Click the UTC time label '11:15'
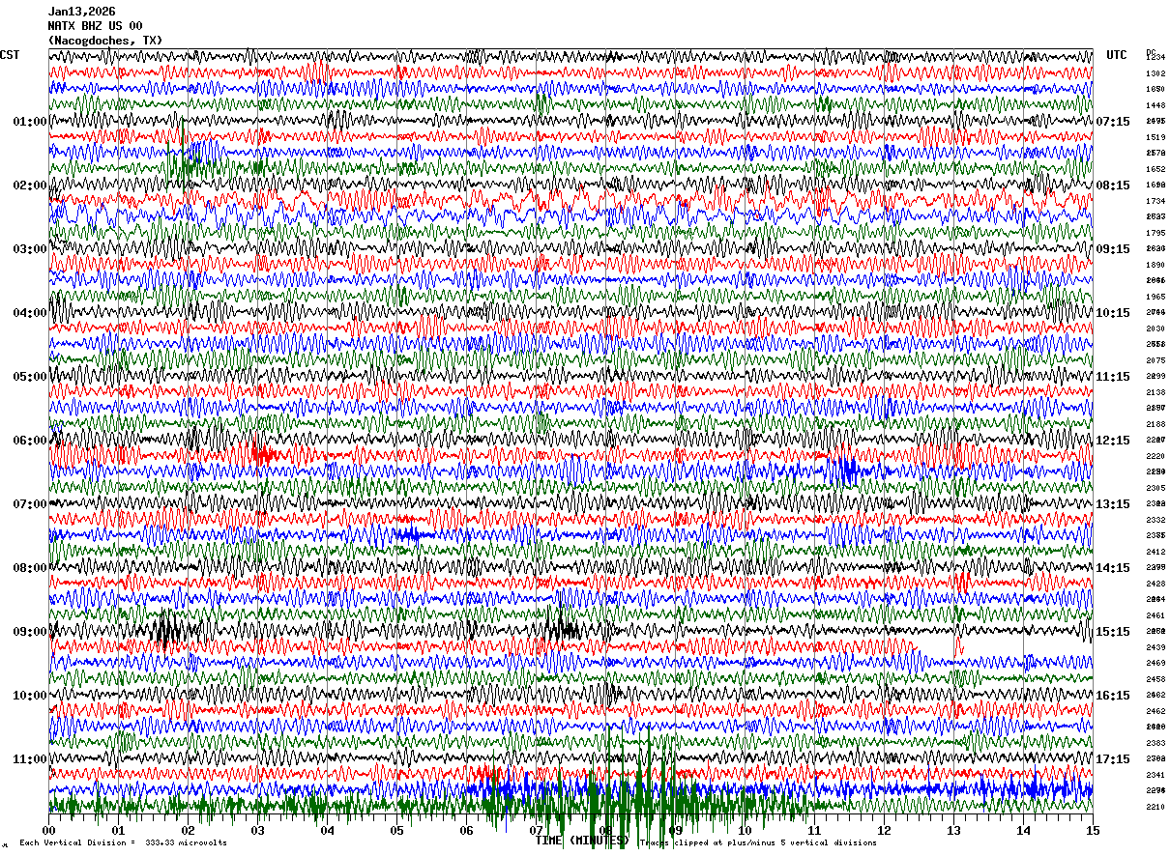The width and height of the screenshot is (1170, 856). [1113, 377]
